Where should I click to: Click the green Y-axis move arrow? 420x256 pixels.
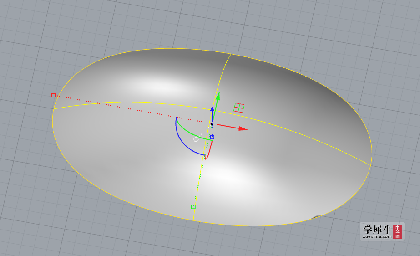click(217, 105)
